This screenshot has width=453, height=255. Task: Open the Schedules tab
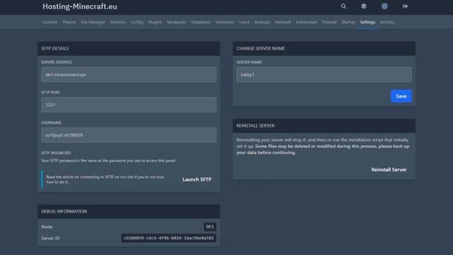tap(224, 22)
